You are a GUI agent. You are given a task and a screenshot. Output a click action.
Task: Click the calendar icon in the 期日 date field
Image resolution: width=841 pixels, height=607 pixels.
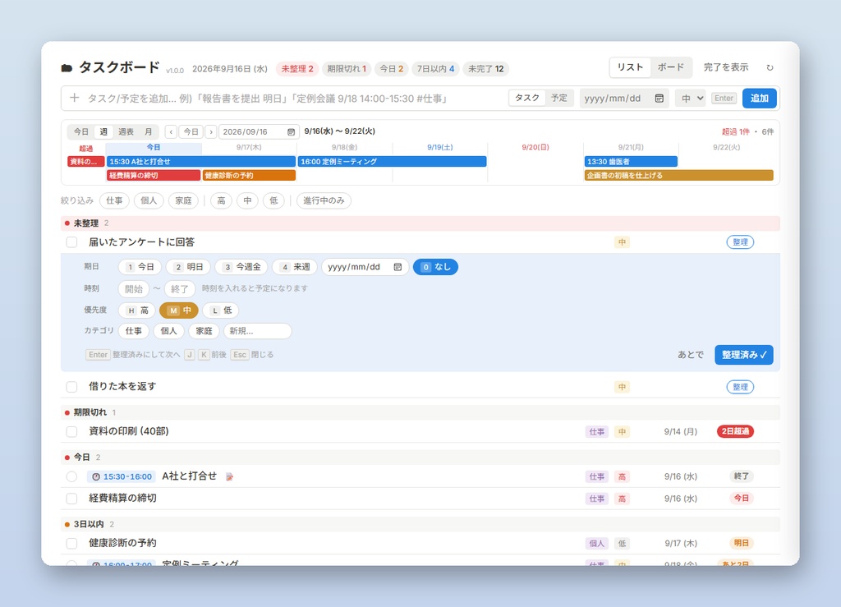(x=398, y=267)
